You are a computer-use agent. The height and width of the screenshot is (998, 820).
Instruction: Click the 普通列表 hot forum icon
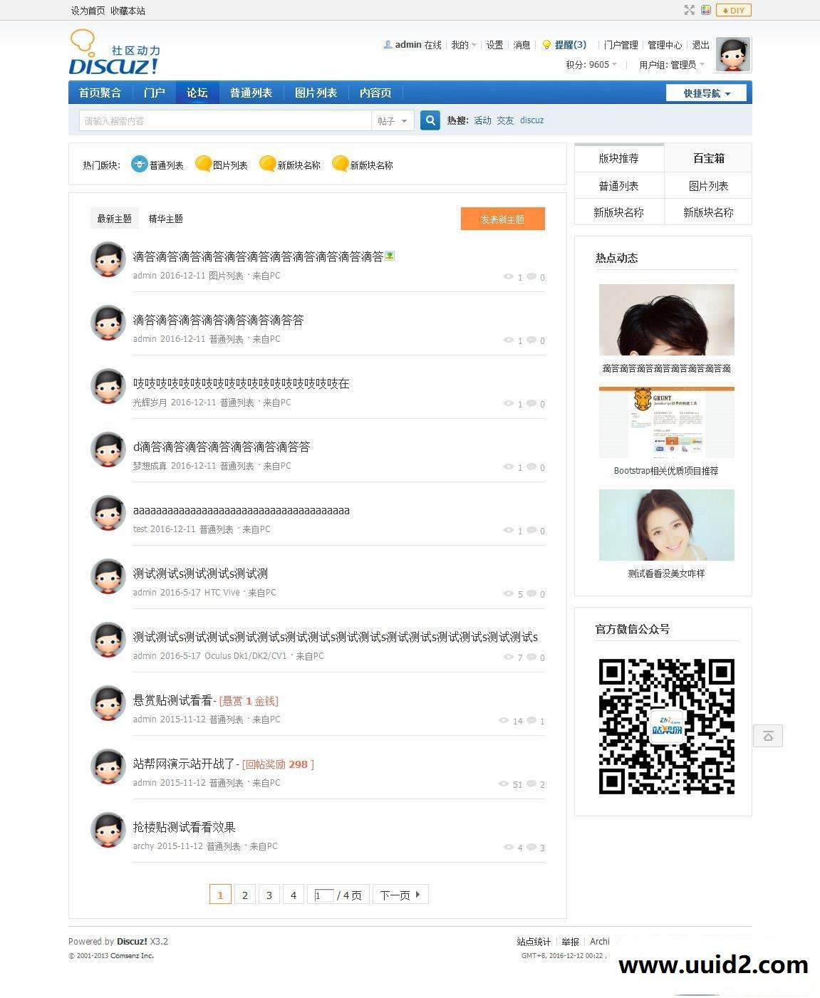[x=138, y=164]
